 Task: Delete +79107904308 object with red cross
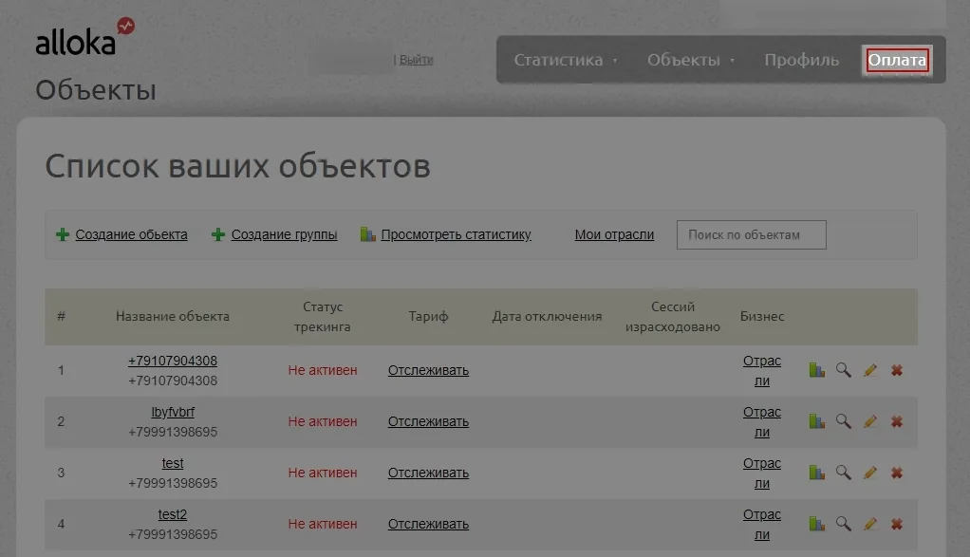(x=896, y=370)
